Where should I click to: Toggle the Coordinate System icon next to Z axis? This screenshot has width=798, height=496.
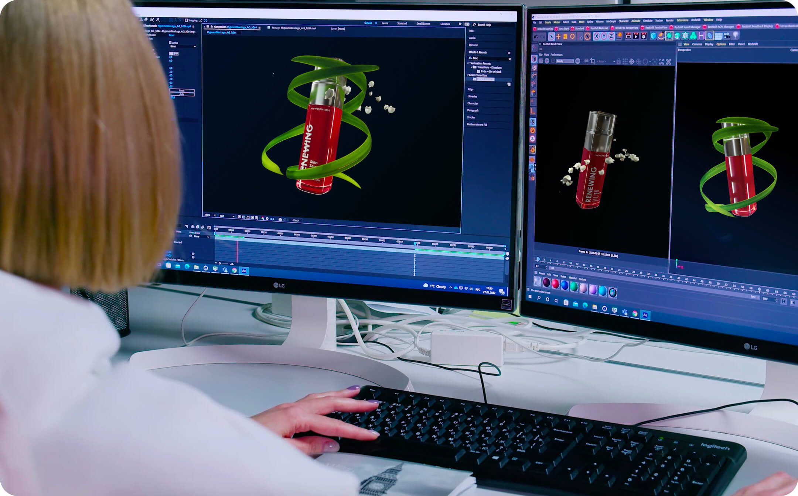pyautogui.click(x=619, y=36)
